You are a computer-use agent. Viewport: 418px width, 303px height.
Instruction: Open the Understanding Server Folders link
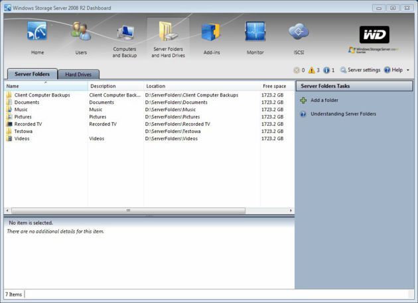click(344, 114)
